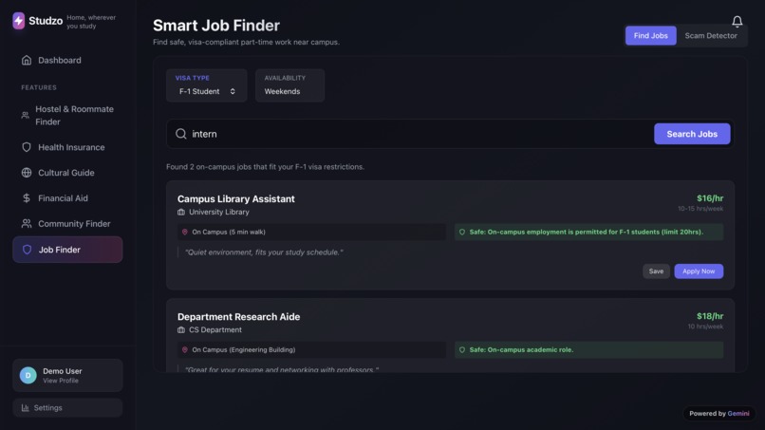Click the $18/hr pay rate
The image size is (765, 430).
point(710,316)
